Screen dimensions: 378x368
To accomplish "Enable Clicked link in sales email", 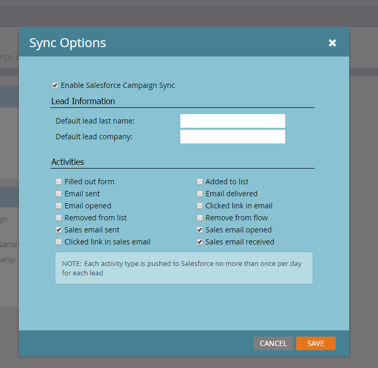I will pos(59,242).
